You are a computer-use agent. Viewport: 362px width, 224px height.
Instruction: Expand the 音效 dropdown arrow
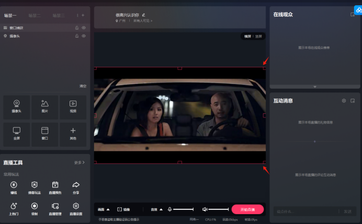(161, 209)
